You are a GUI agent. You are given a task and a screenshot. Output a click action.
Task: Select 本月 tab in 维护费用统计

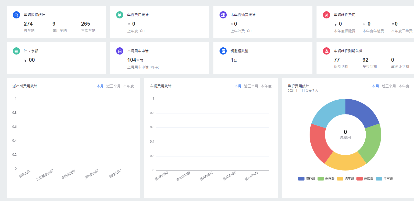[375, 86]
